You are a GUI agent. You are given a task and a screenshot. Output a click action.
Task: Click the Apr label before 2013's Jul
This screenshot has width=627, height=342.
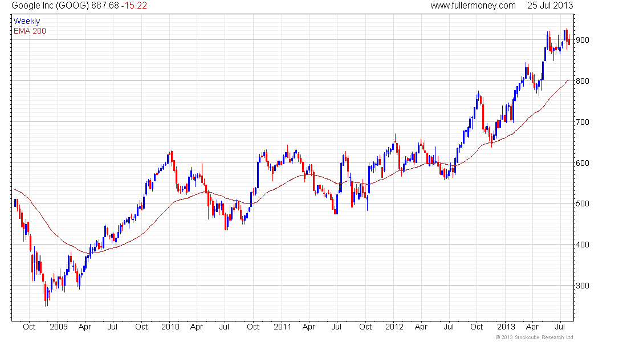[x=532, y=327]
